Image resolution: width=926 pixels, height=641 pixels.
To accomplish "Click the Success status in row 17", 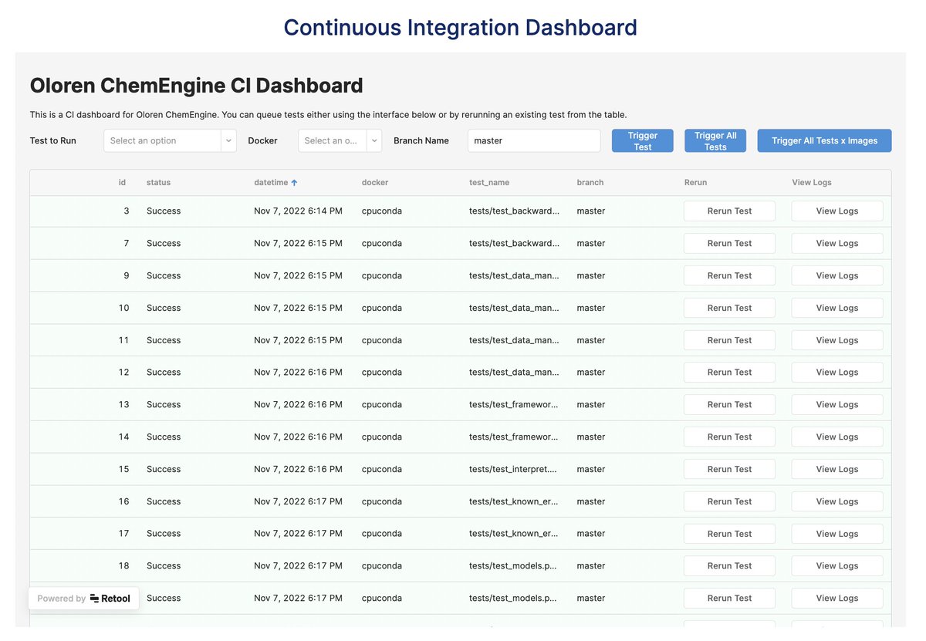I will tap(164, 534).
